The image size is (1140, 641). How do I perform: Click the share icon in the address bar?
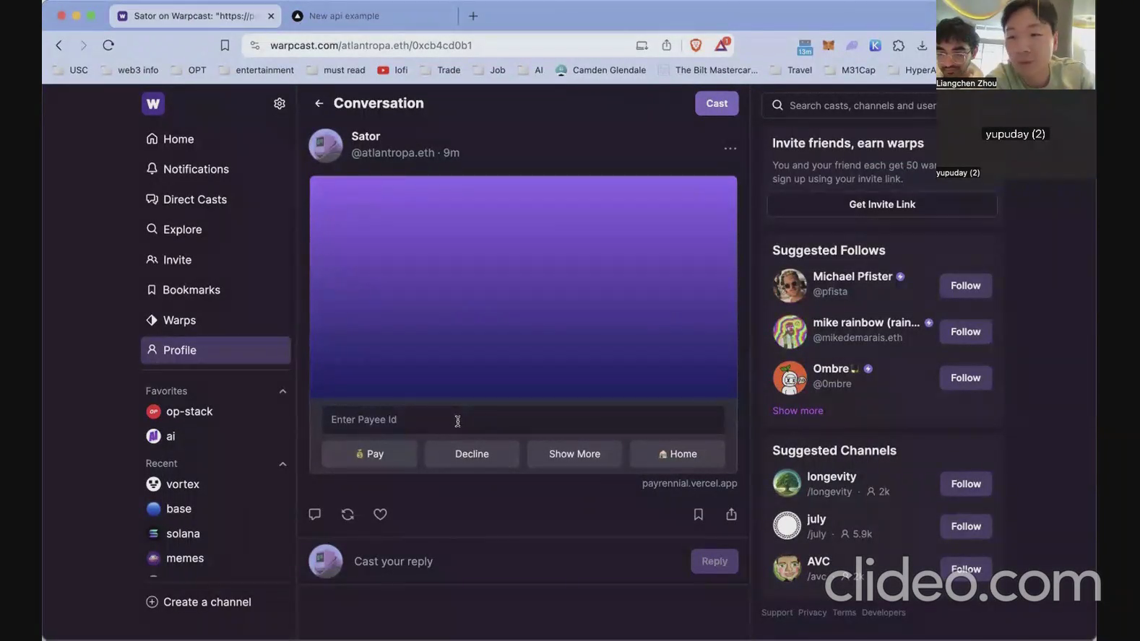(x=666, y=45)
